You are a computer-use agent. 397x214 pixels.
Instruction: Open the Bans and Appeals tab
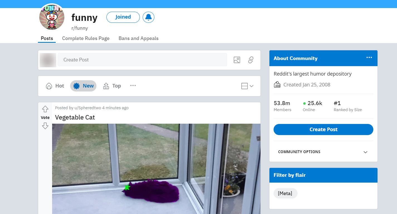[138, 38]
